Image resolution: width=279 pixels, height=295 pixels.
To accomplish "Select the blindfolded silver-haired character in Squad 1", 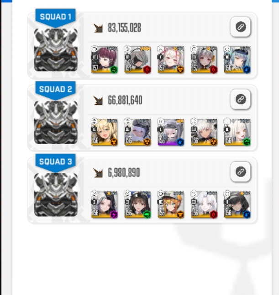I will pyautogui.click(x=138, y=59).
